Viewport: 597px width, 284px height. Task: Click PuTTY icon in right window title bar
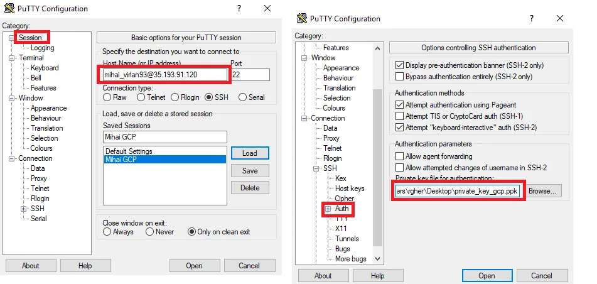pos(302,18)
